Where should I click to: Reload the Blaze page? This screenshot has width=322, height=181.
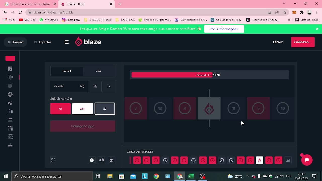[20, 12]
